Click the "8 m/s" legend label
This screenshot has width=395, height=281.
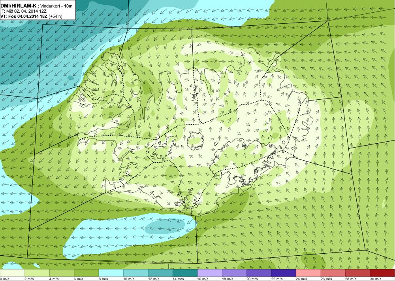tap(103, 279)
